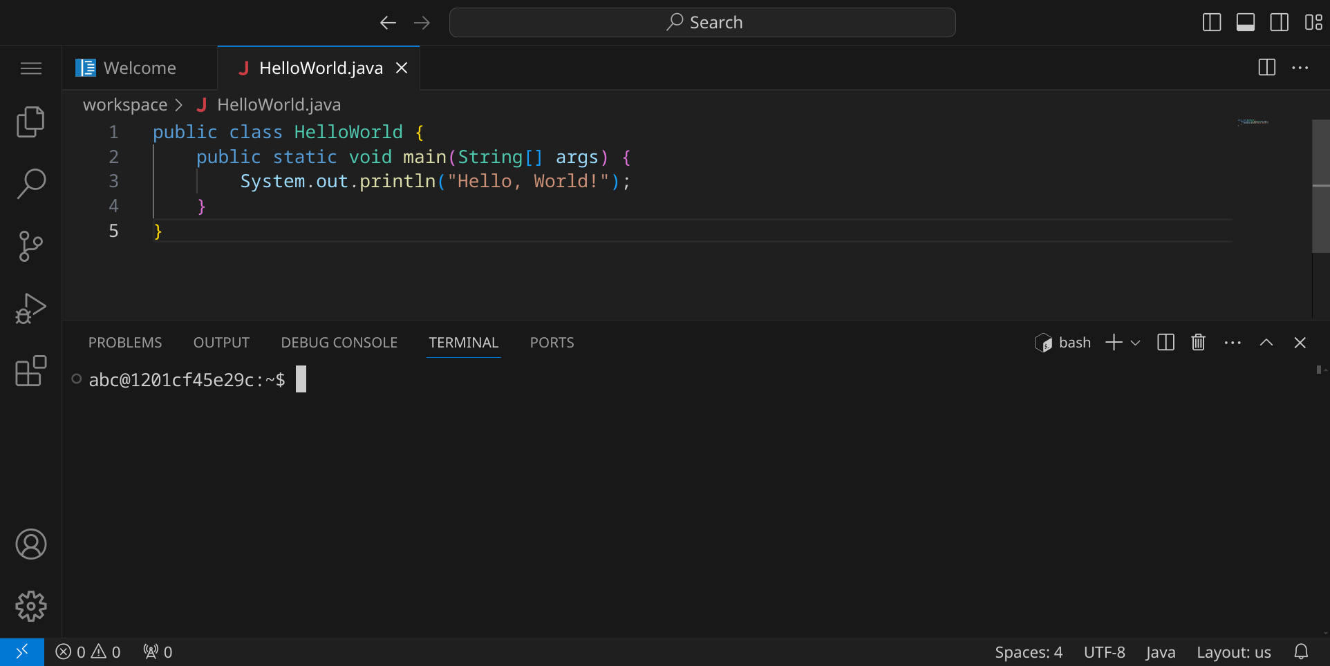Open the Extensions view
The width and height of the screenshot is (1330, 666).
30,371
